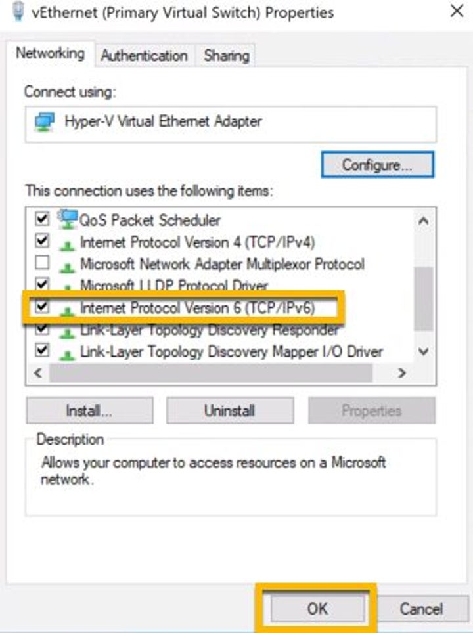Click the Uninstall button
Screen dimensions: 473x633
click(x=229, y=411)
